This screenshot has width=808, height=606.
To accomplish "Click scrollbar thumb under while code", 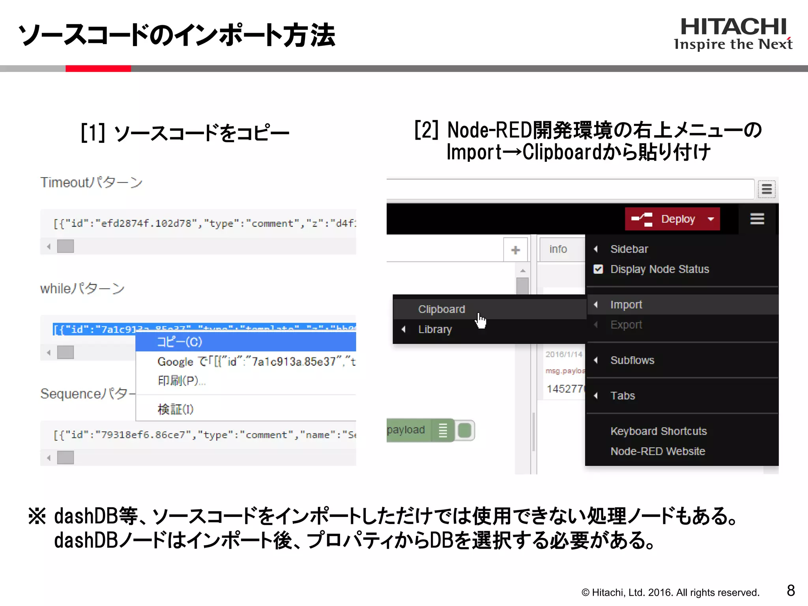I will (65, 352).
